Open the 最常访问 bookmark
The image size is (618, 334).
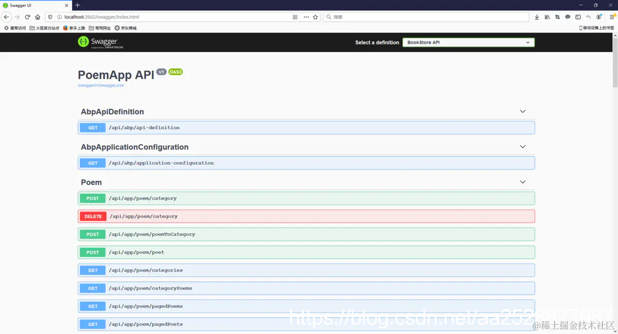pos(15,28)
